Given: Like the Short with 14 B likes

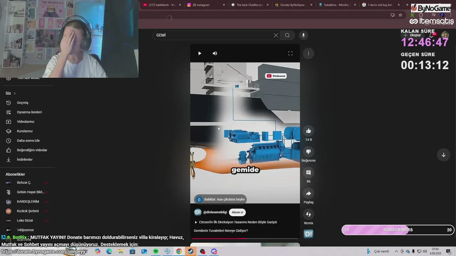Looking at the screenshot, I should (x=309, y=131).
